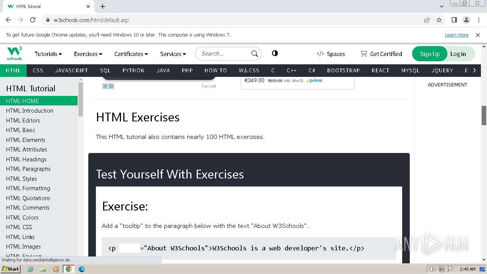Open HTML Formatting in sidebar

point(39,188)
